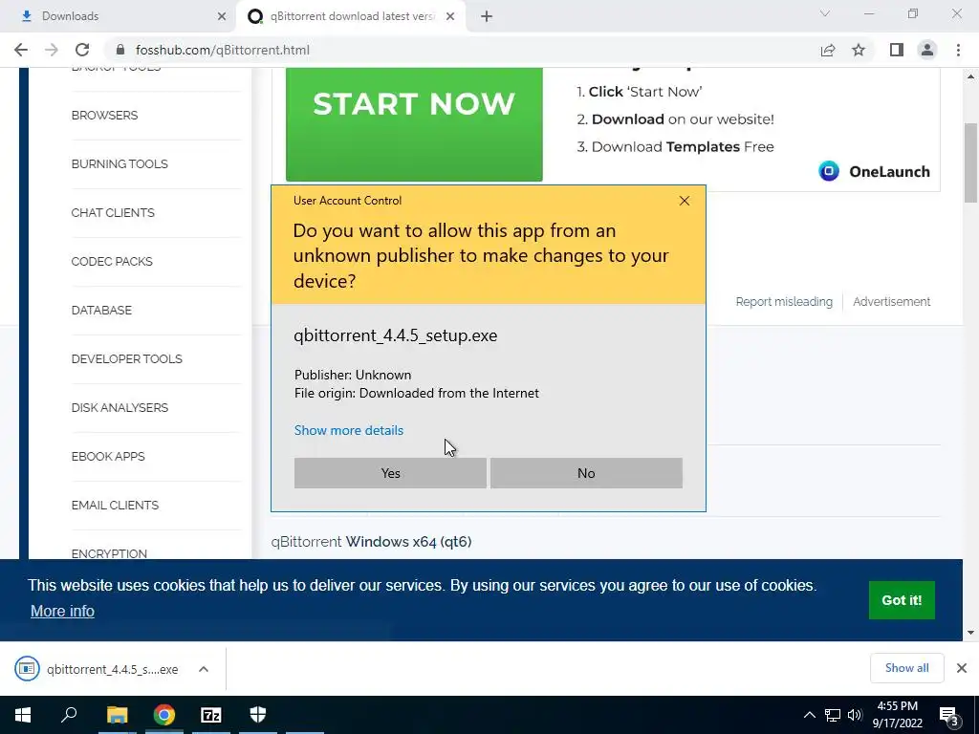
Task: Open Chrome from the taskbar
Action: 164,715
